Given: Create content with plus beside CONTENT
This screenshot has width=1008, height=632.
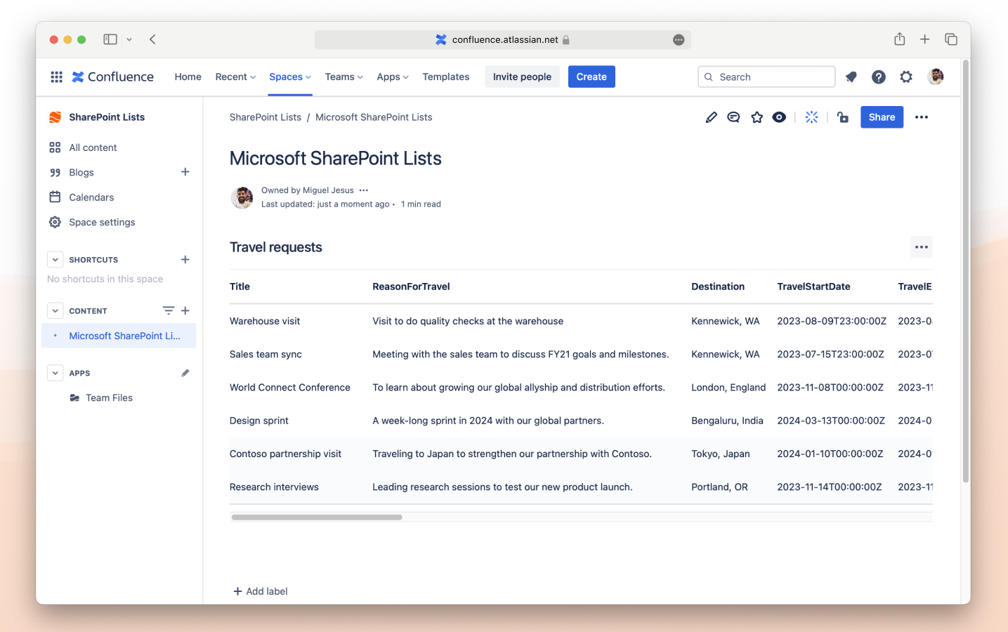Looking at the screenshot, I should [185, 310].
